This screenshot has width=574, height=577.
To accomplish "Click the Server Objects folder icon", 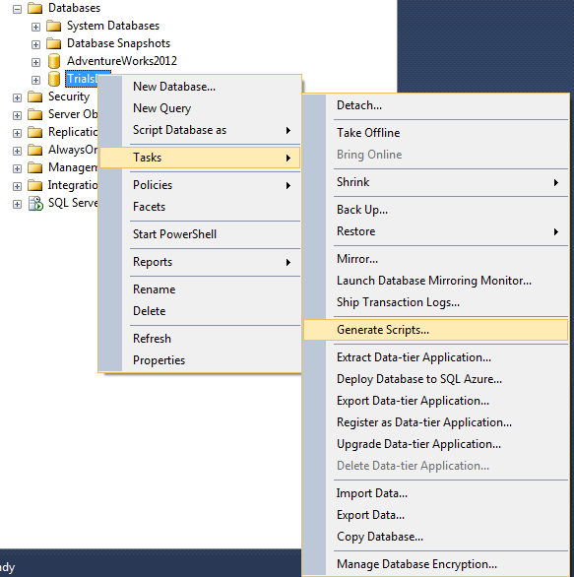I will click(35, 114).
